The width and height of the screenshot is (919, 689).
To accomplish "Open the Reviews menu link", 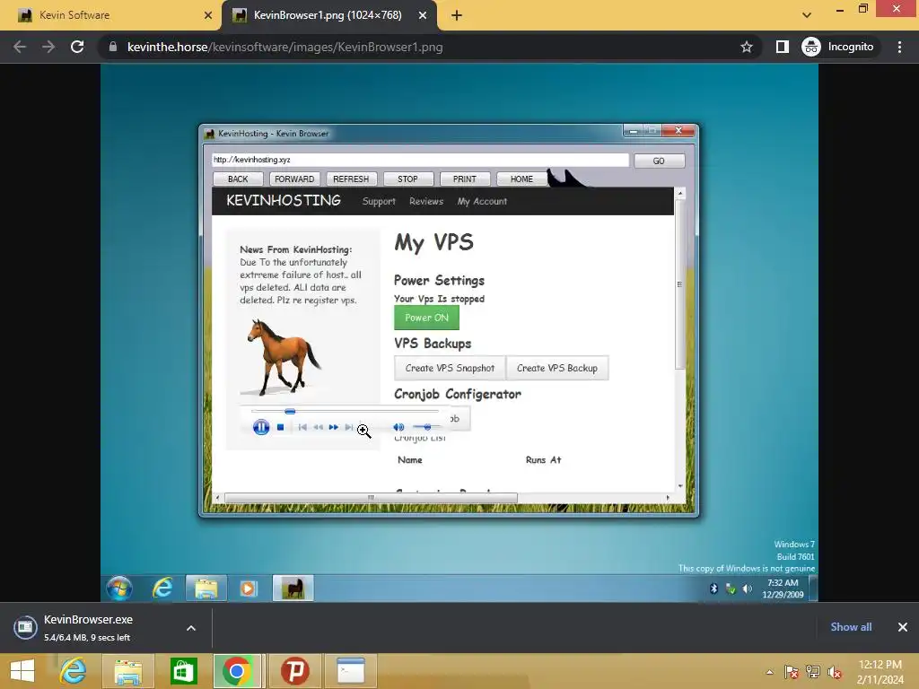I will (x=426, y=201).
